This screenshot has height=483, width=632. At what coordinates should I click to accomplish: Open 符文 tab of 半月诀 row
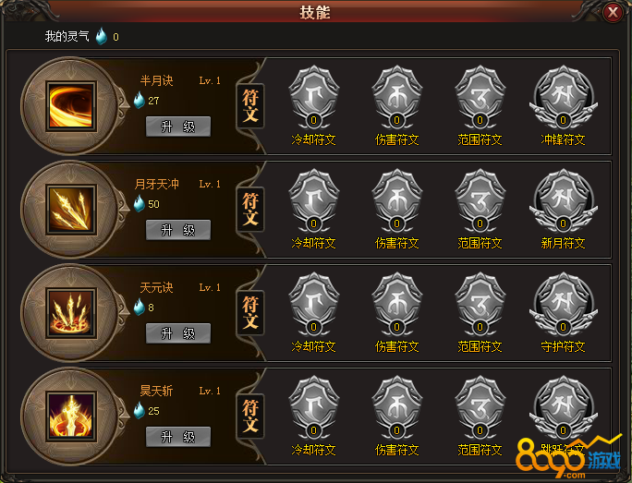coord(250,106)
